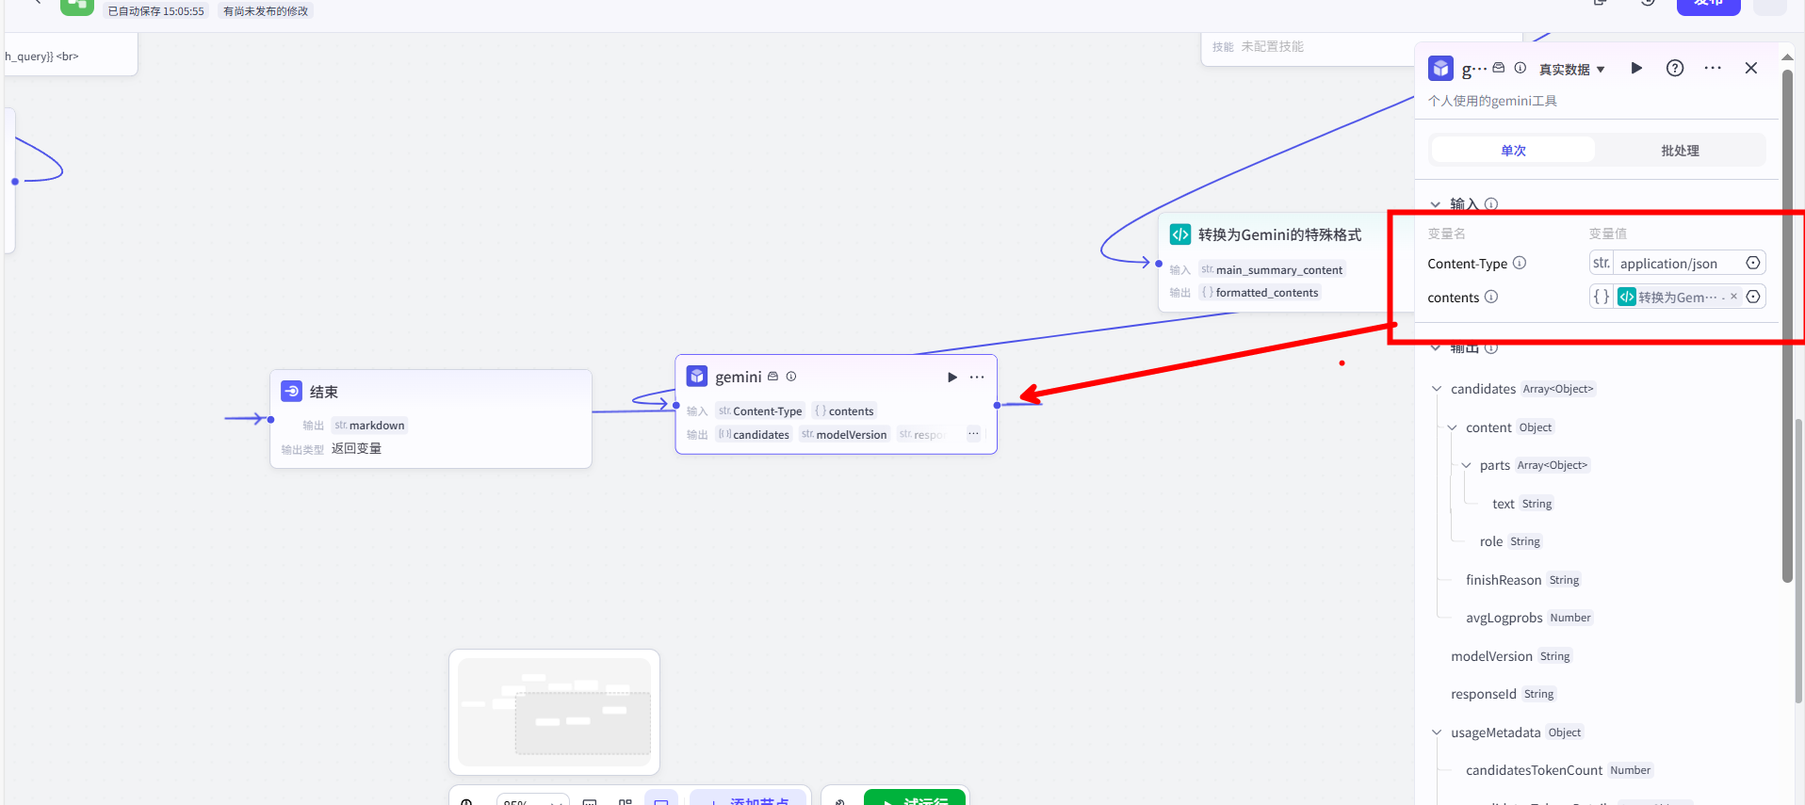Collapse the candidates output tree

1437,389
